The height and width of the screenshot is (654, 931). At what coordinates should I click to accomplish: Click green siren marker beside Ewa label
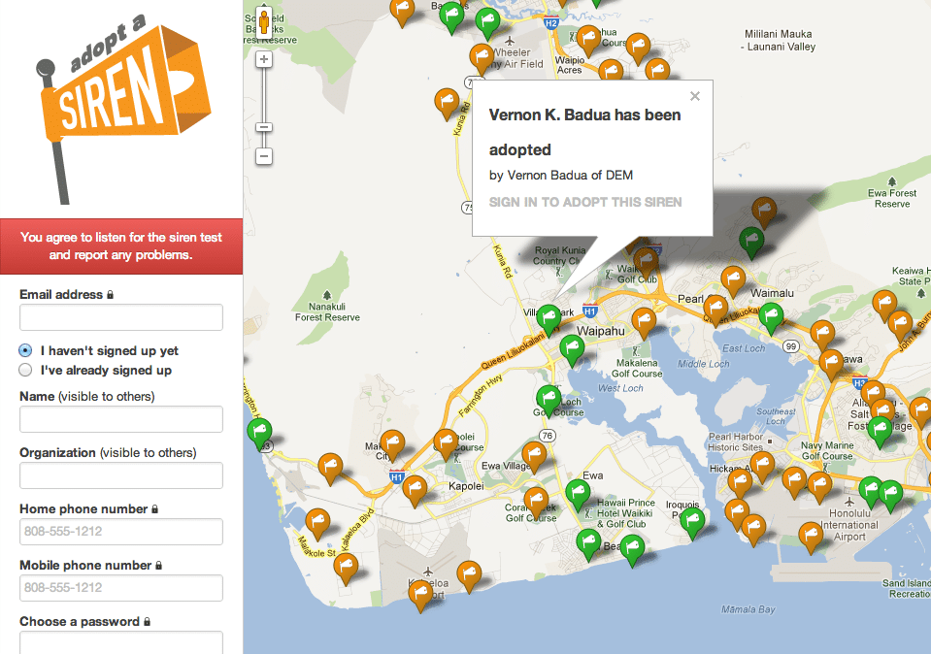[577, 495]
